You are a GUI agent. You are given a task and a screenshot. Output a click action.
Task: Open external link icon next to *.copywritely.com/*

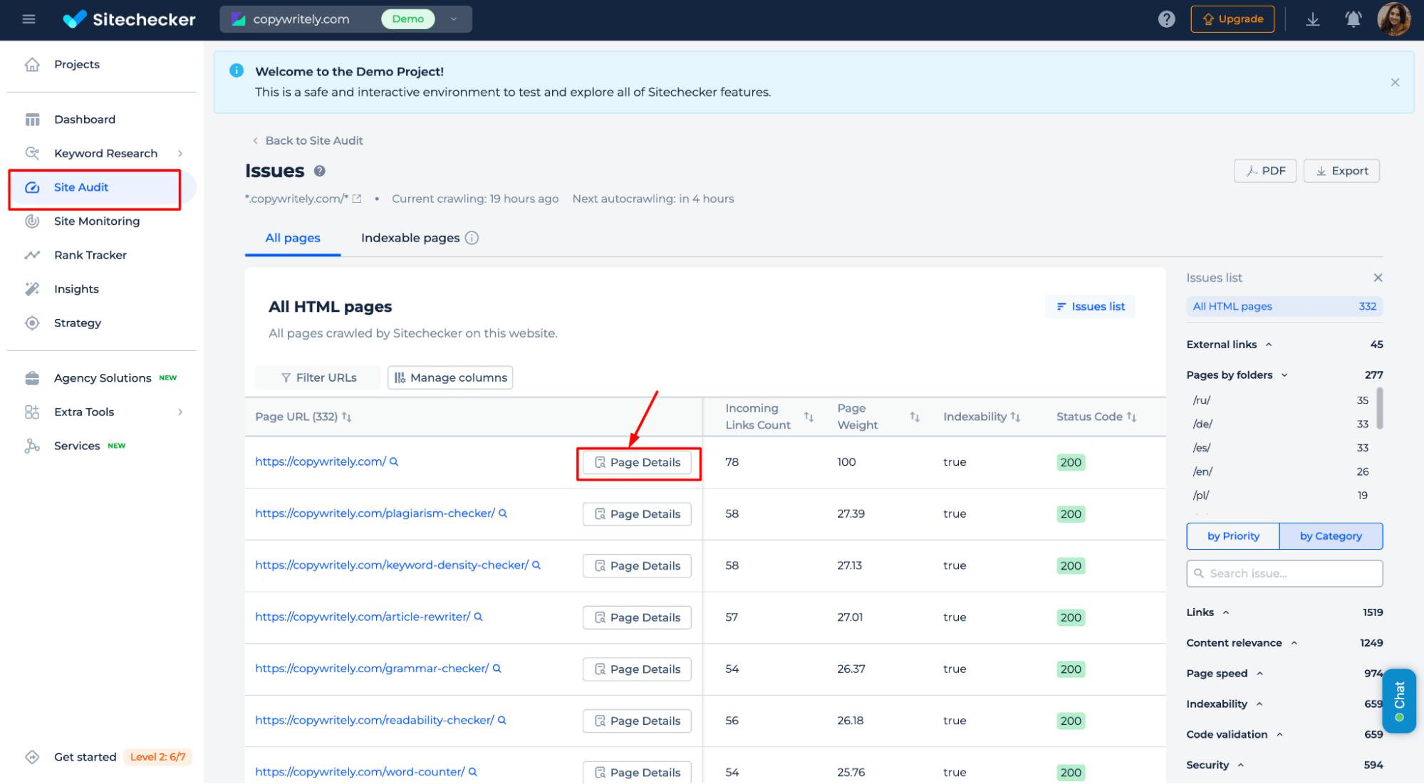[x=357, y=199]
